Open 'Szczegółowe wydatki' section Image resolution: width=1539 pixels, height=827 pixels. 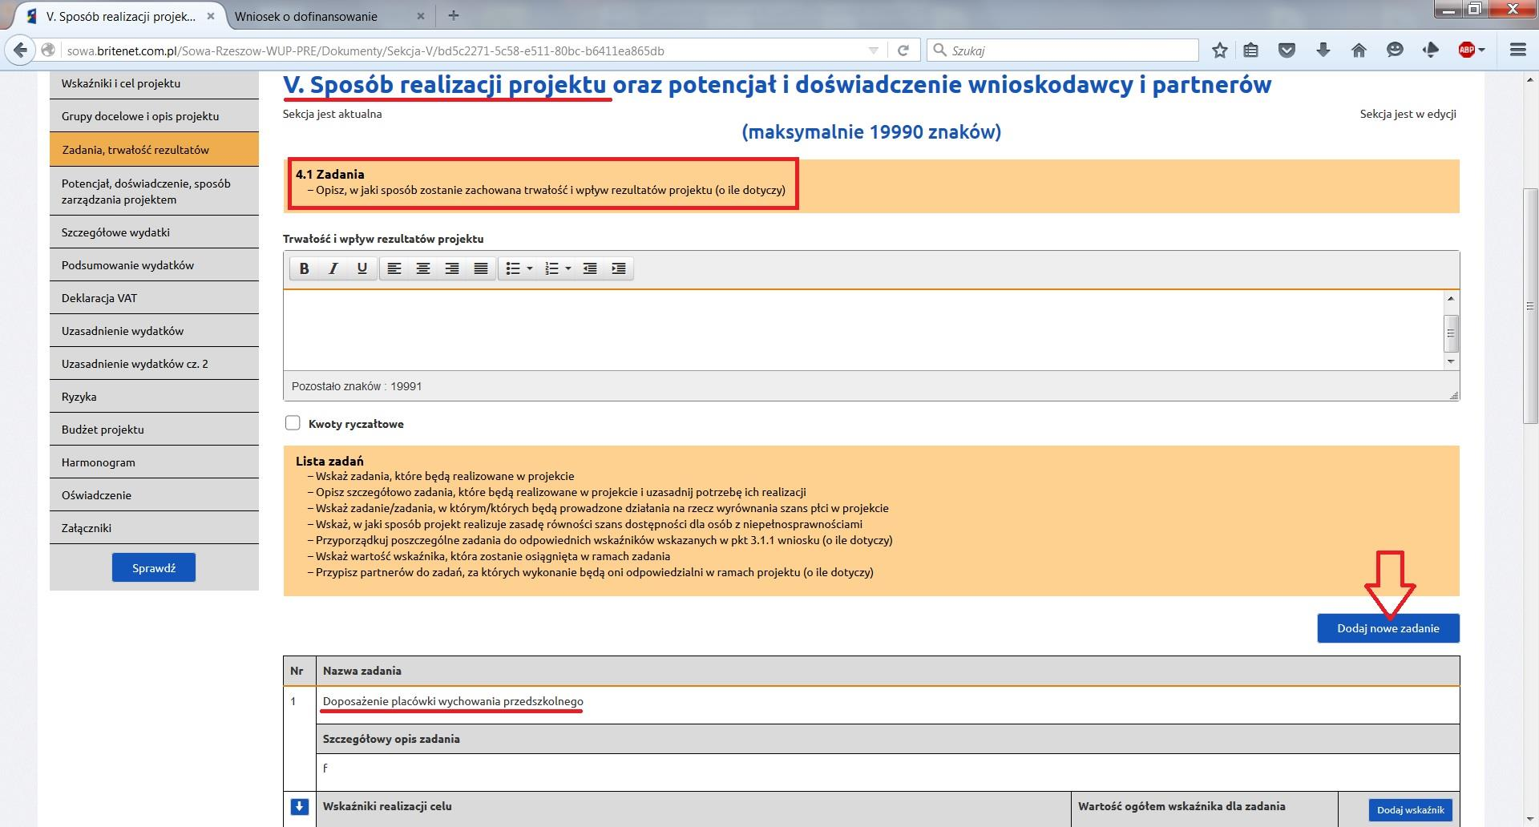point(154,232)
